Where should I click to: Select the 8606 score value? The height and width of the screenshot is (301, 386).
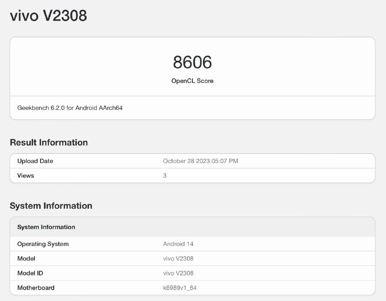pyautogui.click(x=192, y=62)
